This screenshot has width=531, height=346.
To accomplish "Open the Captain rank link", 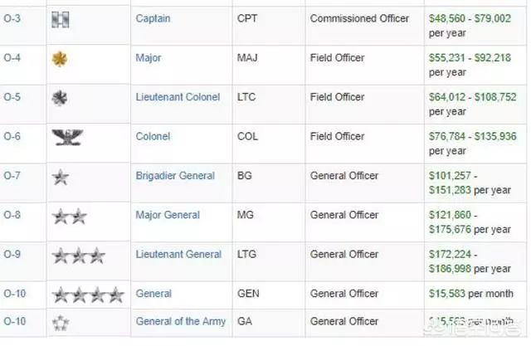I will pyautogui.click(x=153, y=18).
